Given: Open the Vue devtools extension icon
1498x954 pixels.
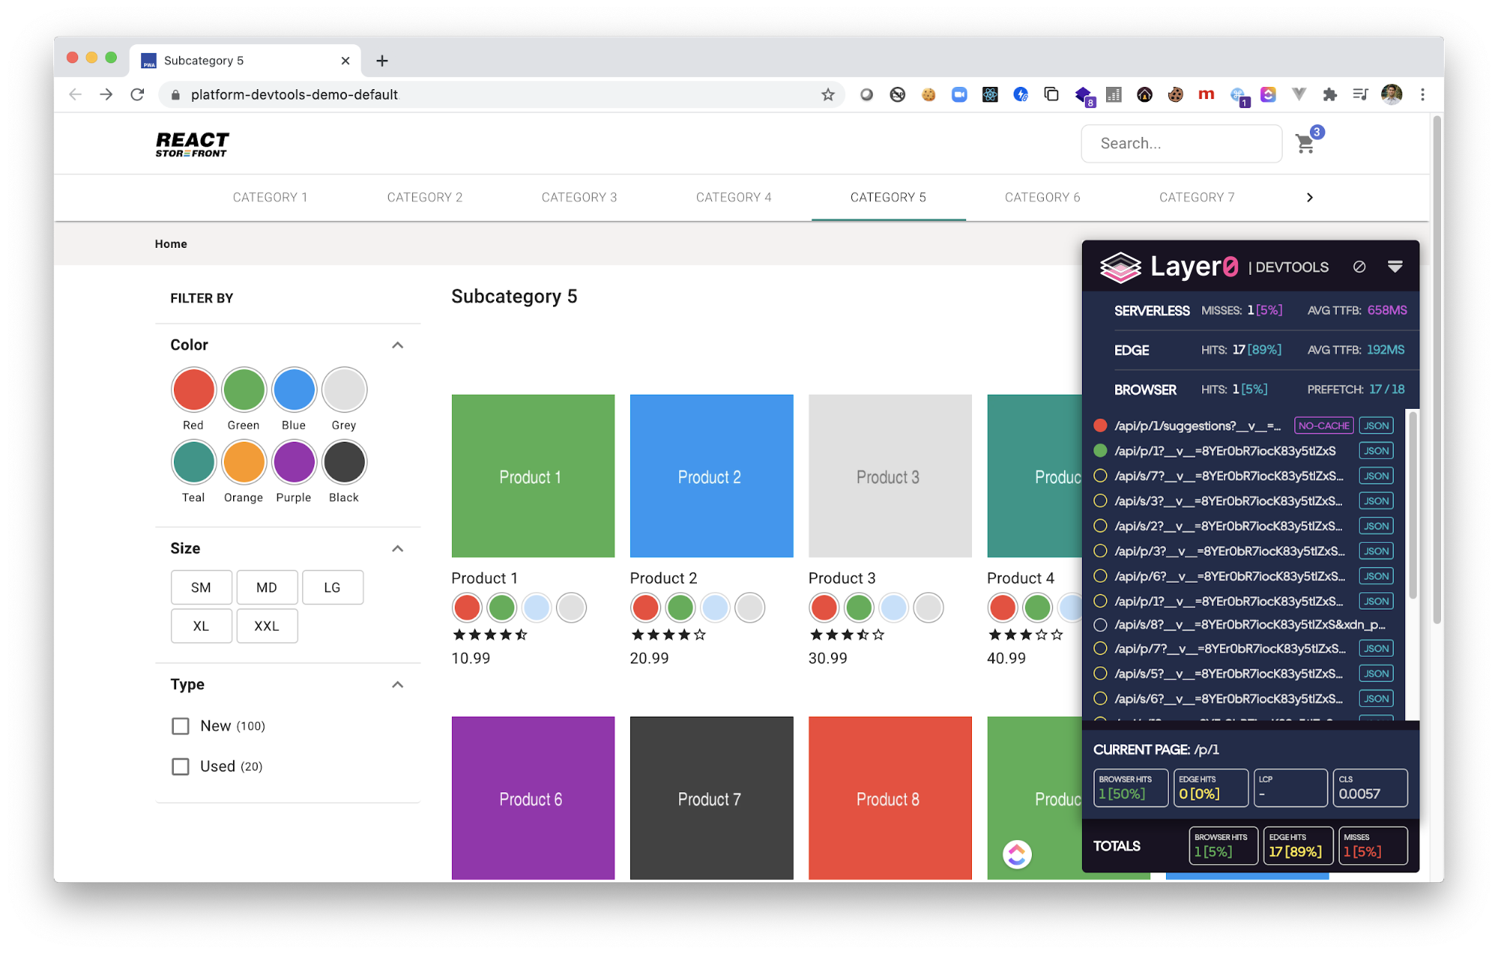Looking at the screenshot, I should click(x=1299, y=94).
